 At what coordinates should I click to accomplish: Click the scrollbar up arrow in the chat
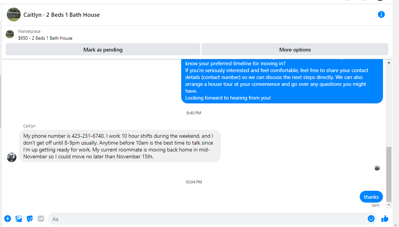(389, 63)
